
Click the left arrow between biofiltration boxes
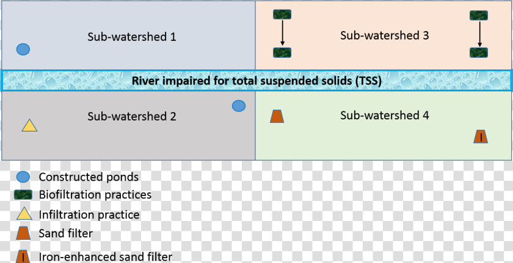283,33
